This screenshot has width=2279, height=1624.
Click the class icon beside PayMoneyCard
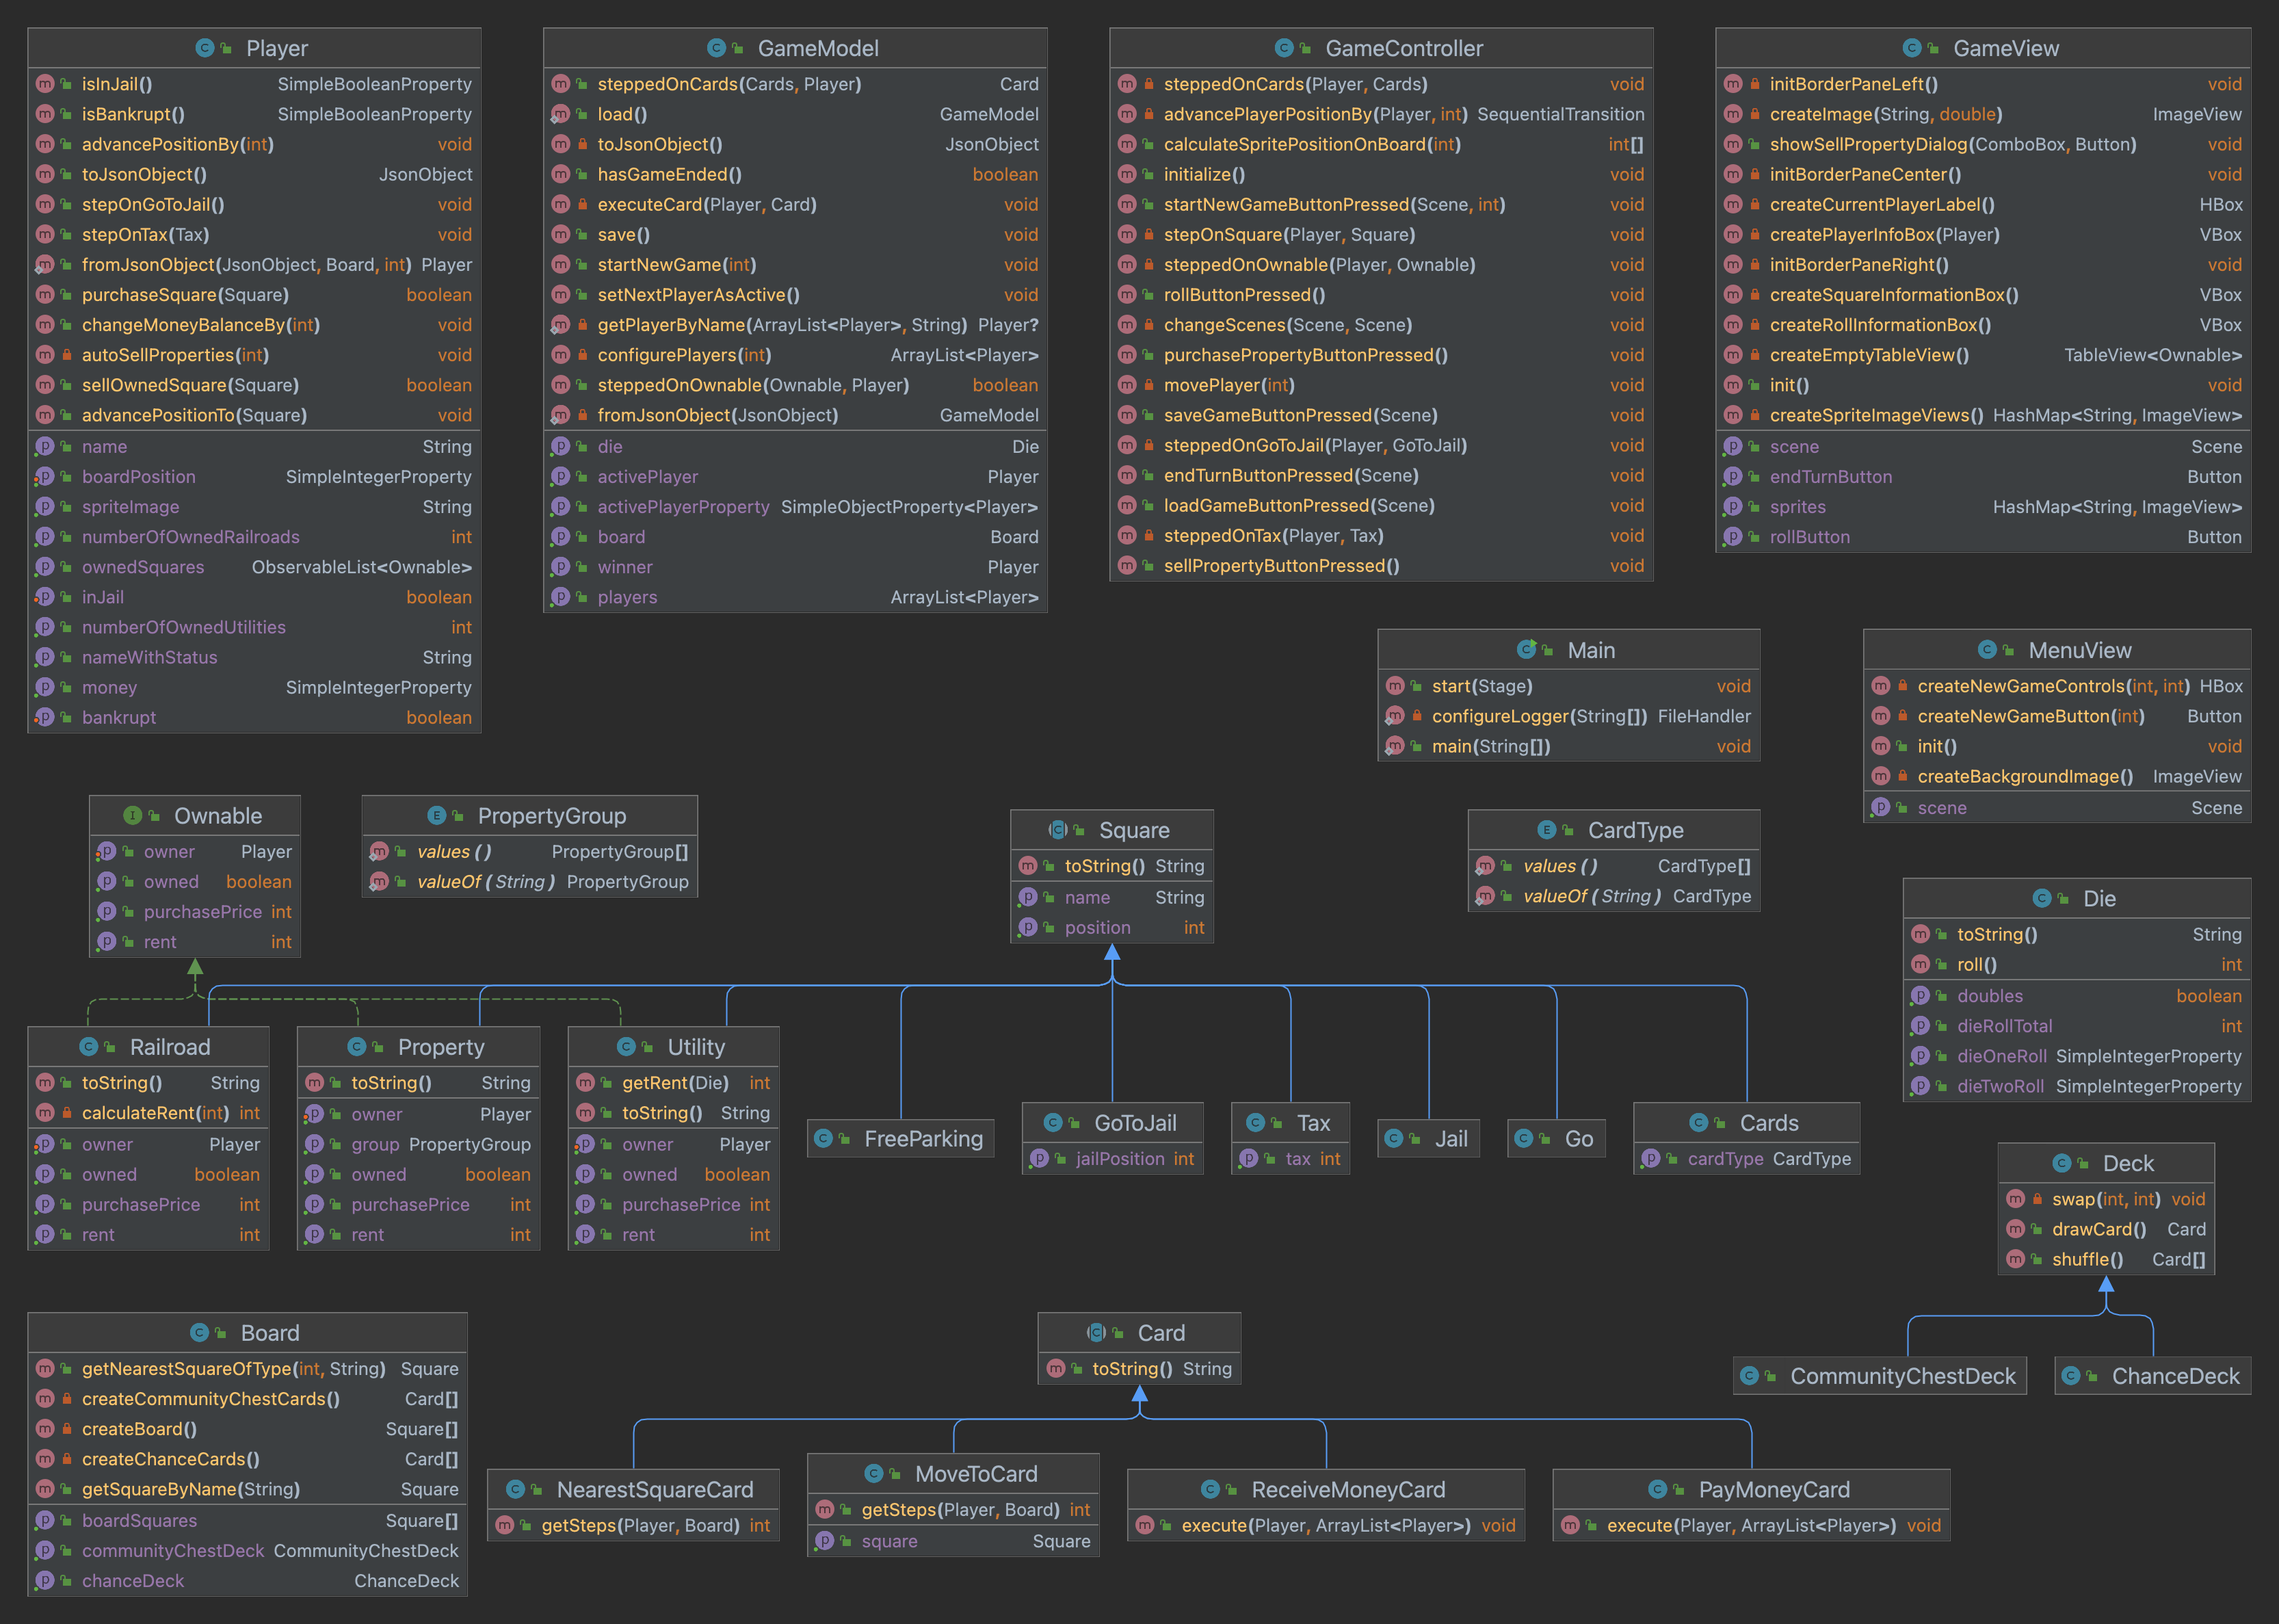click(1658, 1490)
